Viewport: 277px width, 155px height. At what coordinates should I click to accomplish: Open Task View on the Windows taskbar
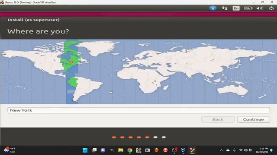click(94, 150)
